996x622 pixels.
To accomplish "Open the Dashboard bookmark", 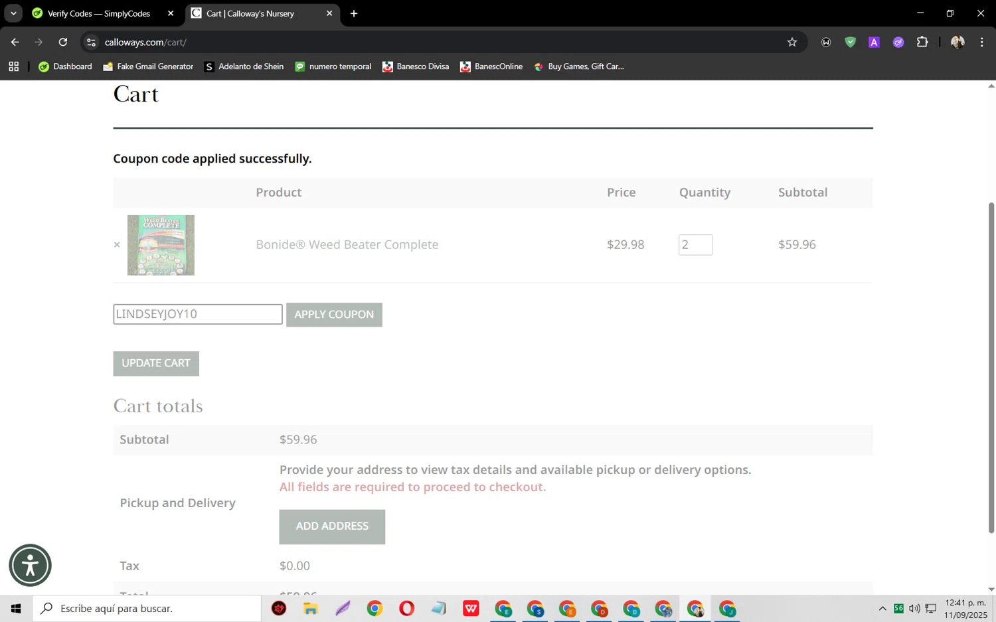I will click(x=65, y=66).
